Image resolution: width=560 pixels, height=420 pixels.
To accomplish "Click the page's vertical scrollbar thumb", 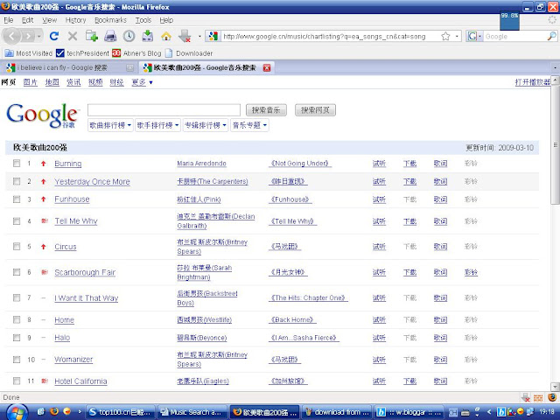I will coord(556,144).
